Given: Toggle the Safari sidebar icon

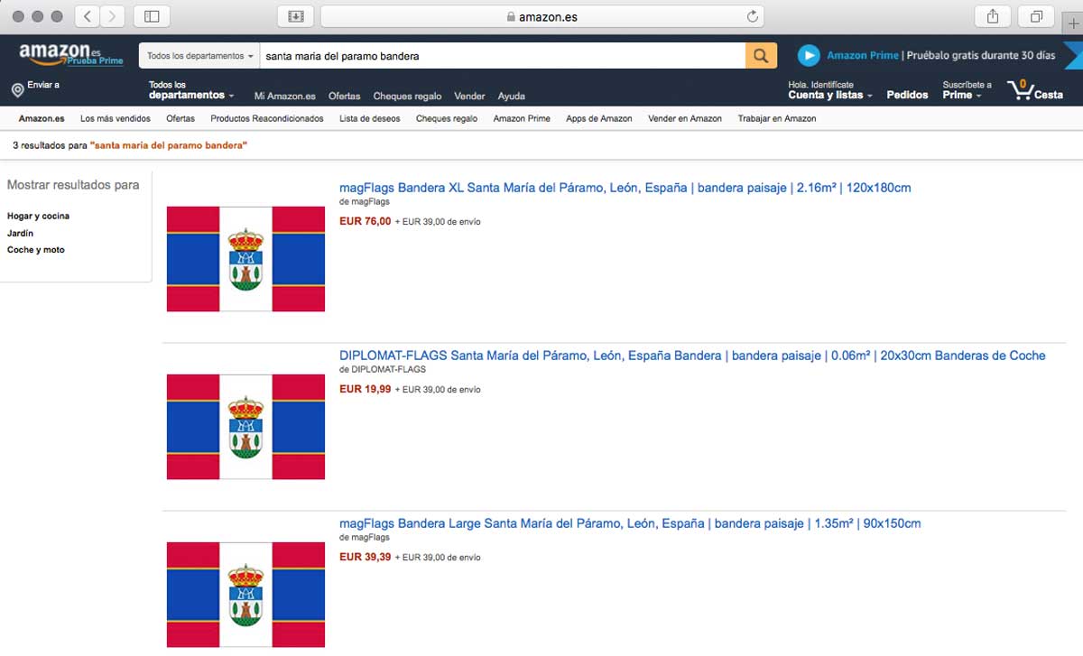Looking at the screenshot, I should pyautogui.click(x=152, y=16).
